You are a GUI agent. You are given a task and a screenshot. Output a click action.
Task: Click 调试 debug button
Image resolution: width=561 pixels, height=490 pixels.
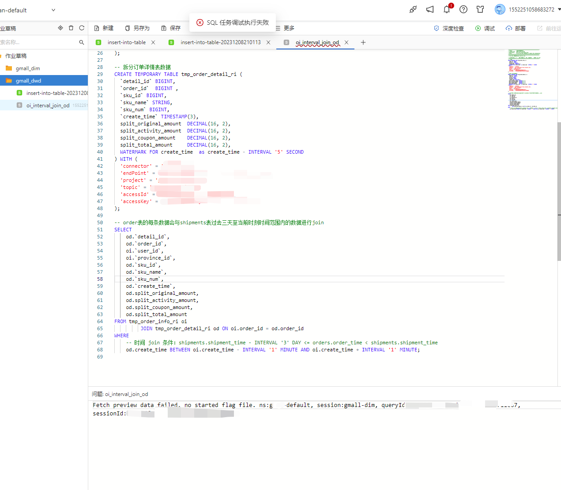(x=485, y=28)
